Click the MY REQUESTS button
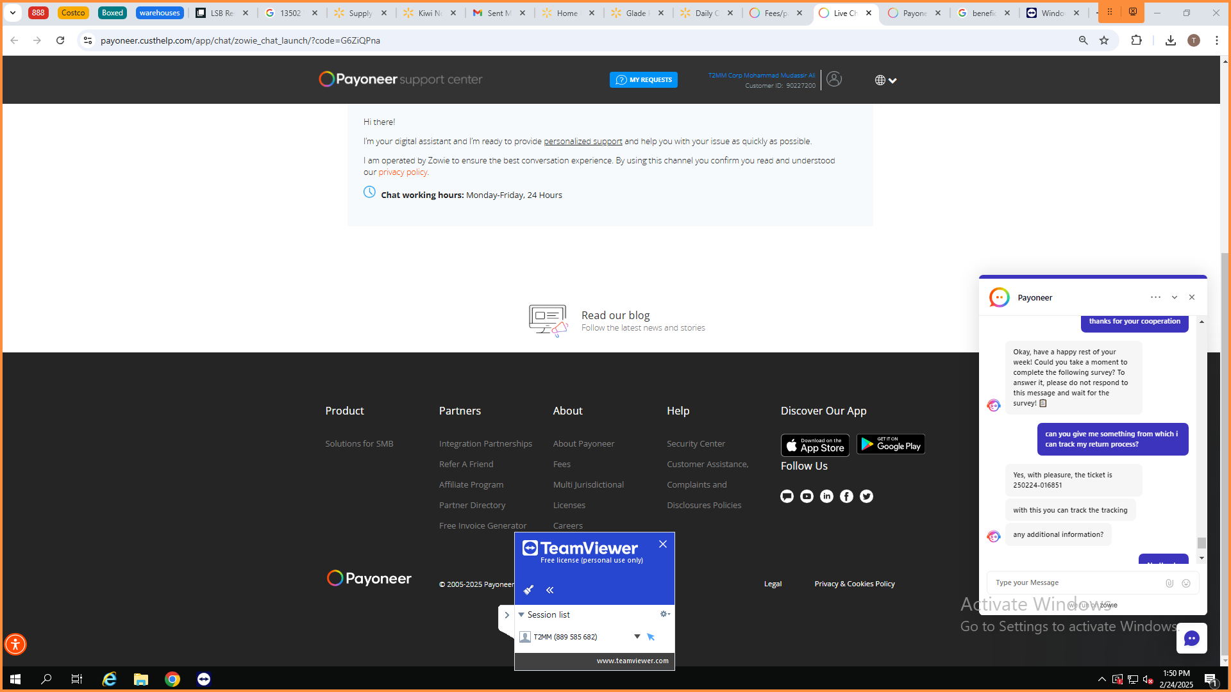This screenshot has height=692, width=1231. coord(643,80)
